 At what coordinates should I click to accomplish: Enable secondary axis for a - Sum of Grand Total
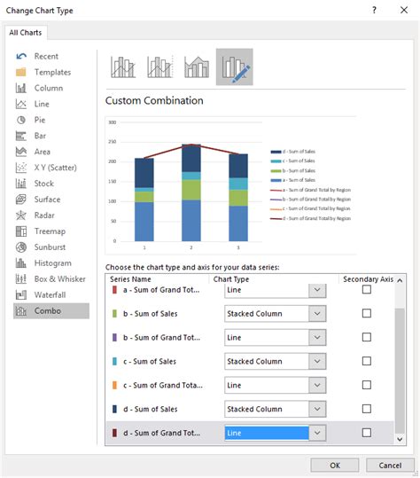click(367, 289)
